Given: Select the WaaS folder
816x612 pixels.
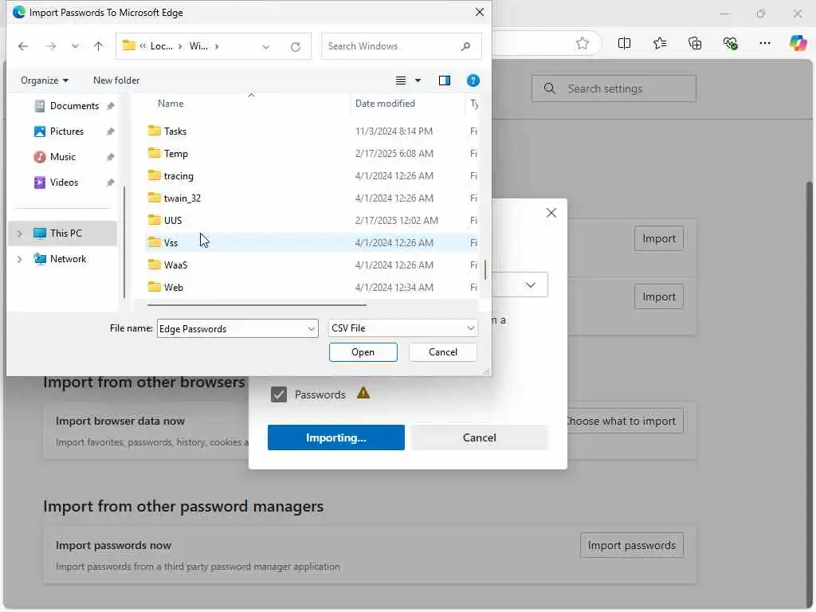Looking at the screenshot, I should (x=175, y=265).
